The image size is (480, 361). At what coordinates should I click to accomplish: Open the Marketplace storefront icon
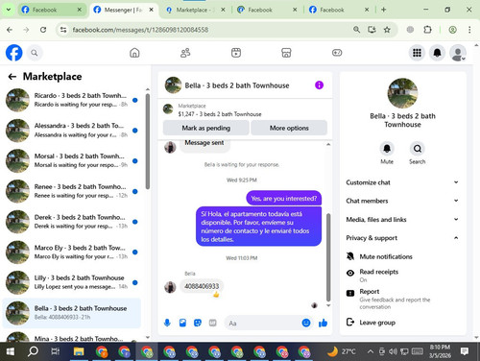pos(286,53)
